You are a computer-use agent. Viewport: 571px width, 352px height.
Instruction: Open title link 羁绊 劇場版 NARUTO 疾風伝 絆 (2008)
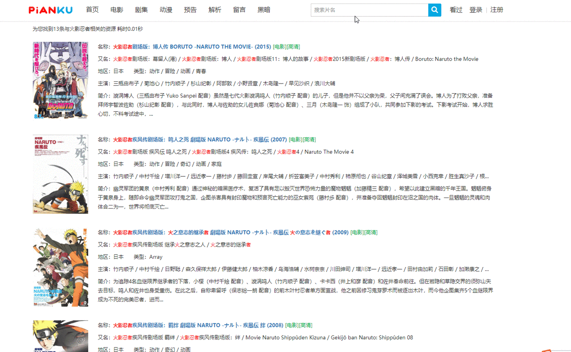point(198,325)
